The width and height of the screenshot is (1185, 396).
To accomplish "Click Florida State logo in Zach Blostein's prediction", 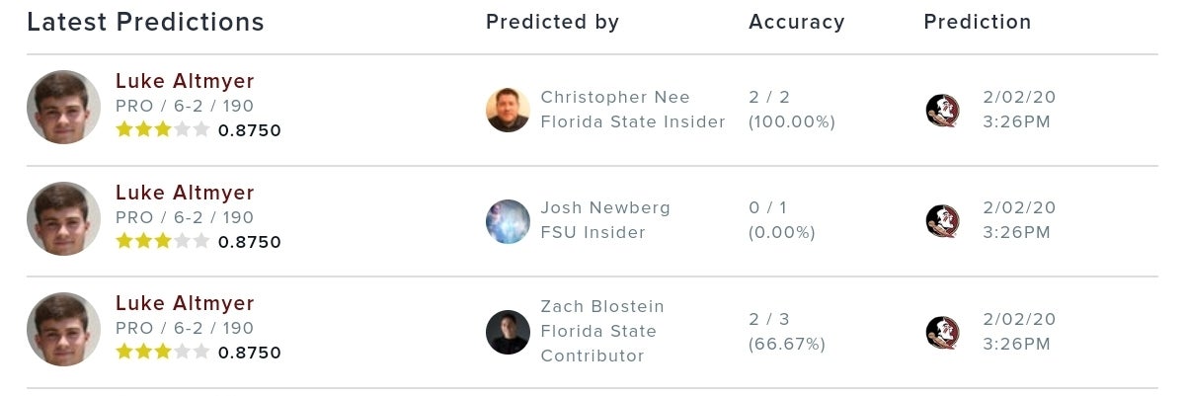I will click(942, 332).
